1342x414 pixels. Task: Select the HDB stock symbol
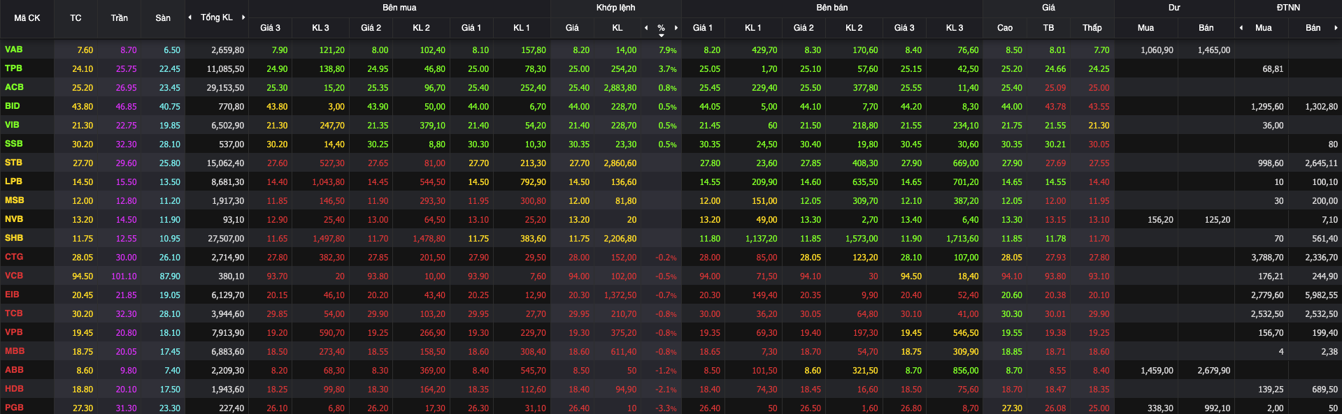click(14, 389)
